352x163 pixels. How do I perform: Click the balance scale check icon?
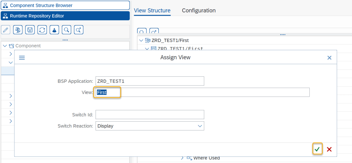(x=18, y=30)
